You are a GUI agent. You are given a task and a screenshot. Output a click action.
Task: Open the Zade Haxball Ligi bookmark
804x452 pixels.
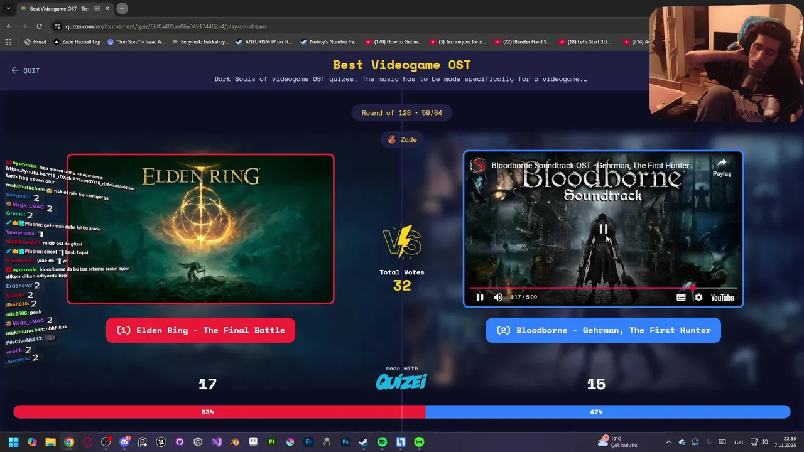click(x=77, y=42)
